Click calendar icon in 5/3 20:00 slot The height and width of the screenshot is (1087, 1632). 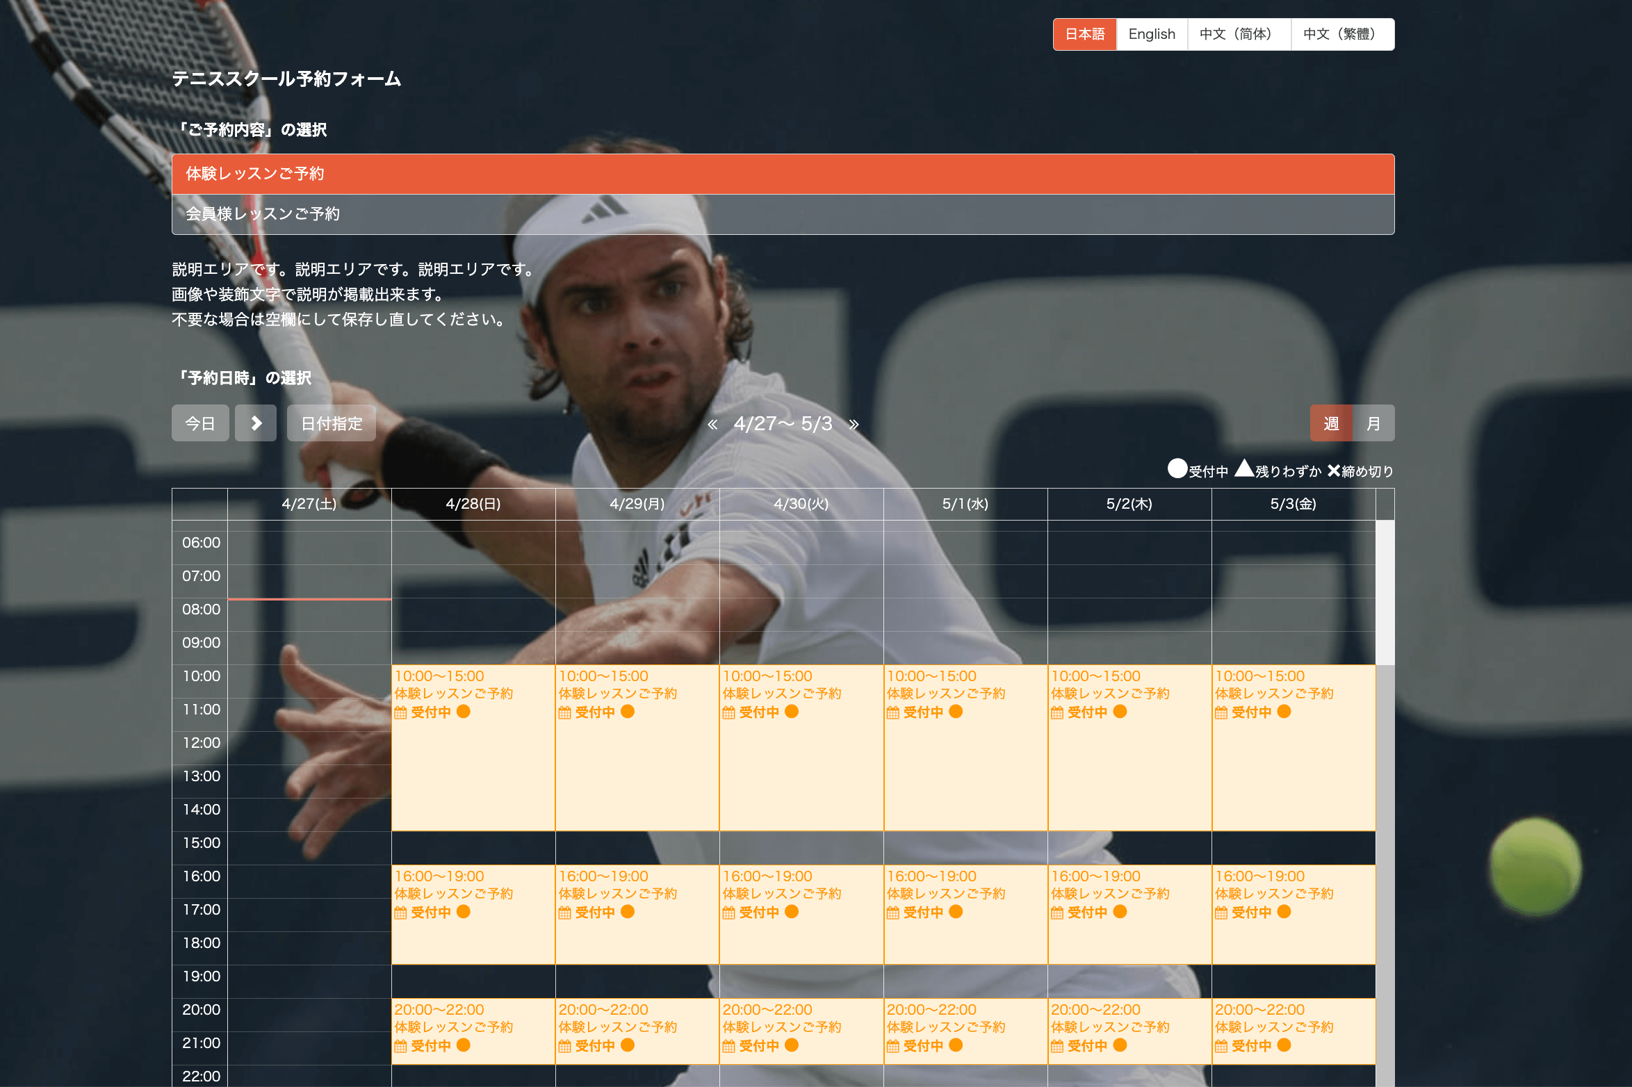(x=1221, y=1046)
